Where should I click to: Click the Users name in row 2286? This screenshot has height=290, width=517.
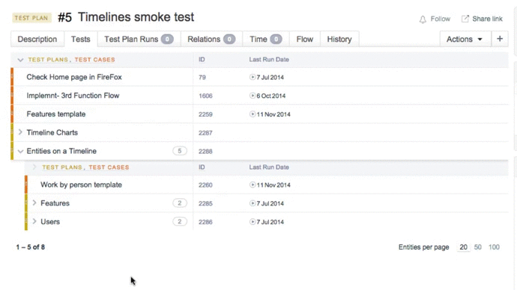[x=50, y=221]
